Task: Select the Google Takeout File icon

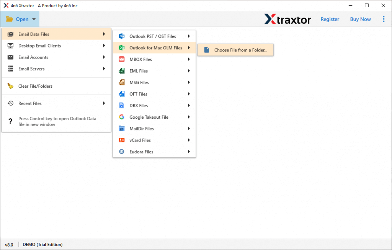Action: tap(122, 117)
